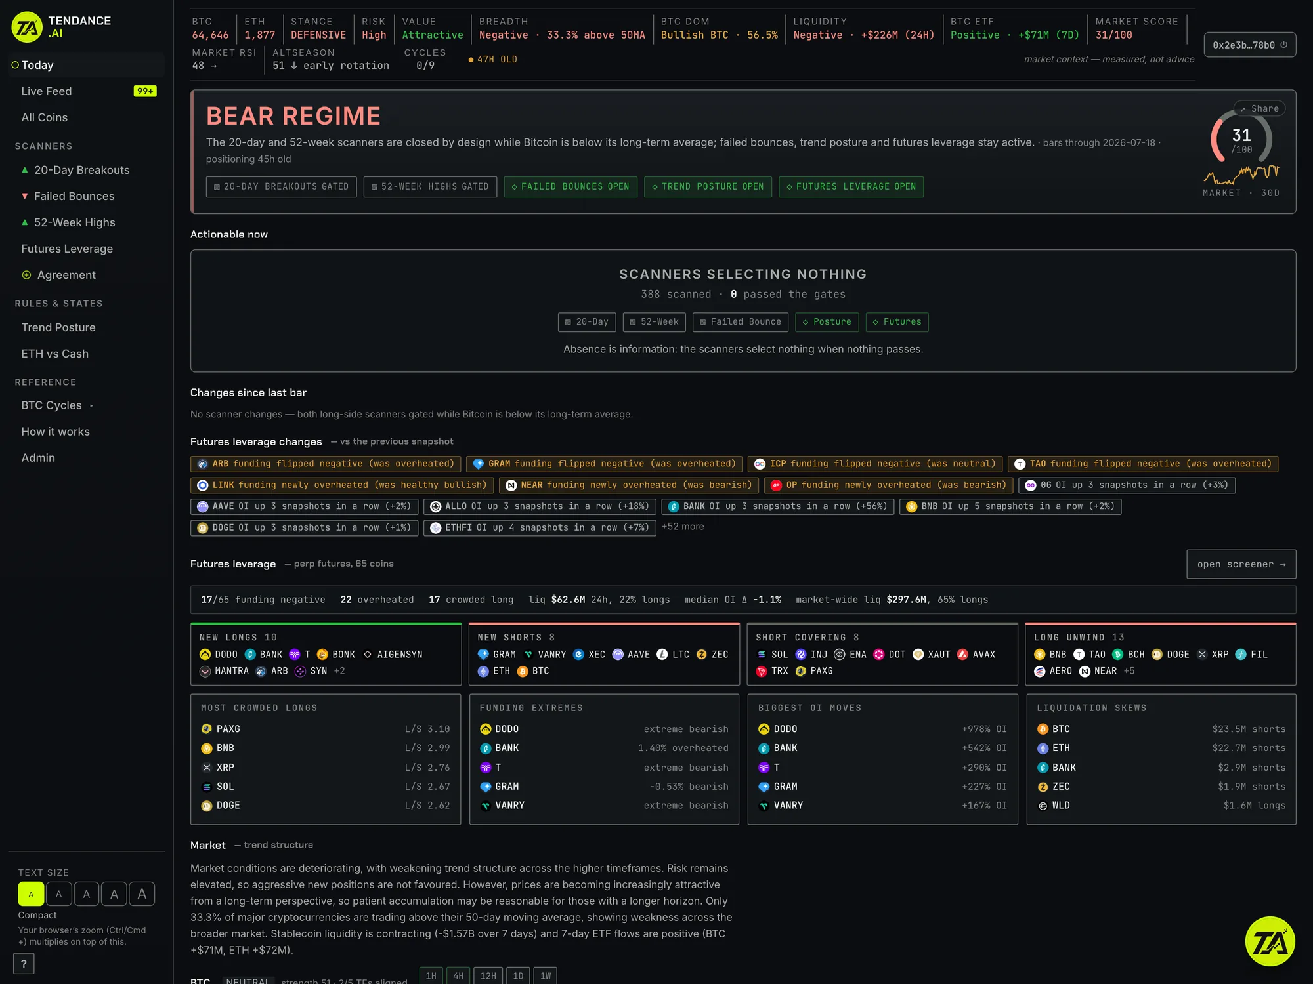
Task: Select the fourth text size option
Action: (x=114, y=894)
